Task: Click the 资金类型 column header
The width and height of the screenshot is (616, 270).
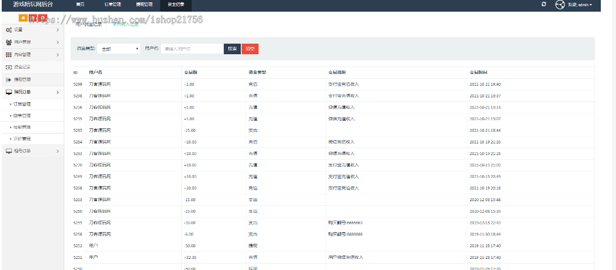Action: click(257, 73)
